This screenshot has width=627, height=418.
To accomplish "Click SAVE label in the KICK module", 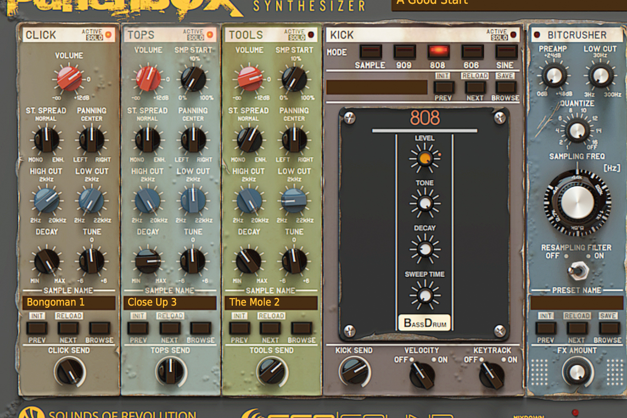I will coord(505,76).
